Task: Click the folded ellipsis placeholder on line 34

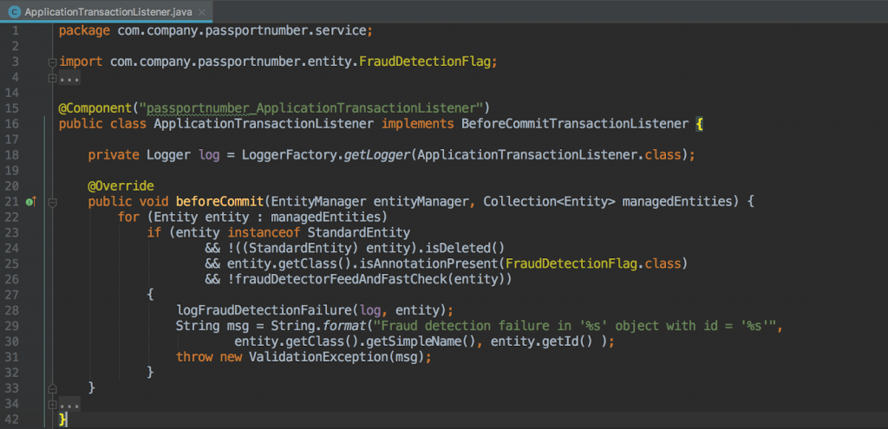Action: click(x=69, y=404)
